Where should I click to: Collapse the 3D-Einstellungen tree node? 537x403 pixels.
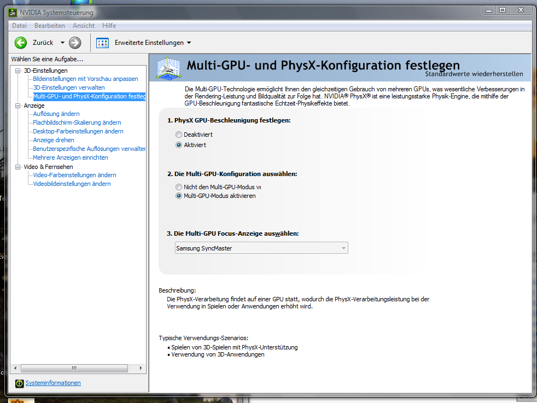[18, 71]
